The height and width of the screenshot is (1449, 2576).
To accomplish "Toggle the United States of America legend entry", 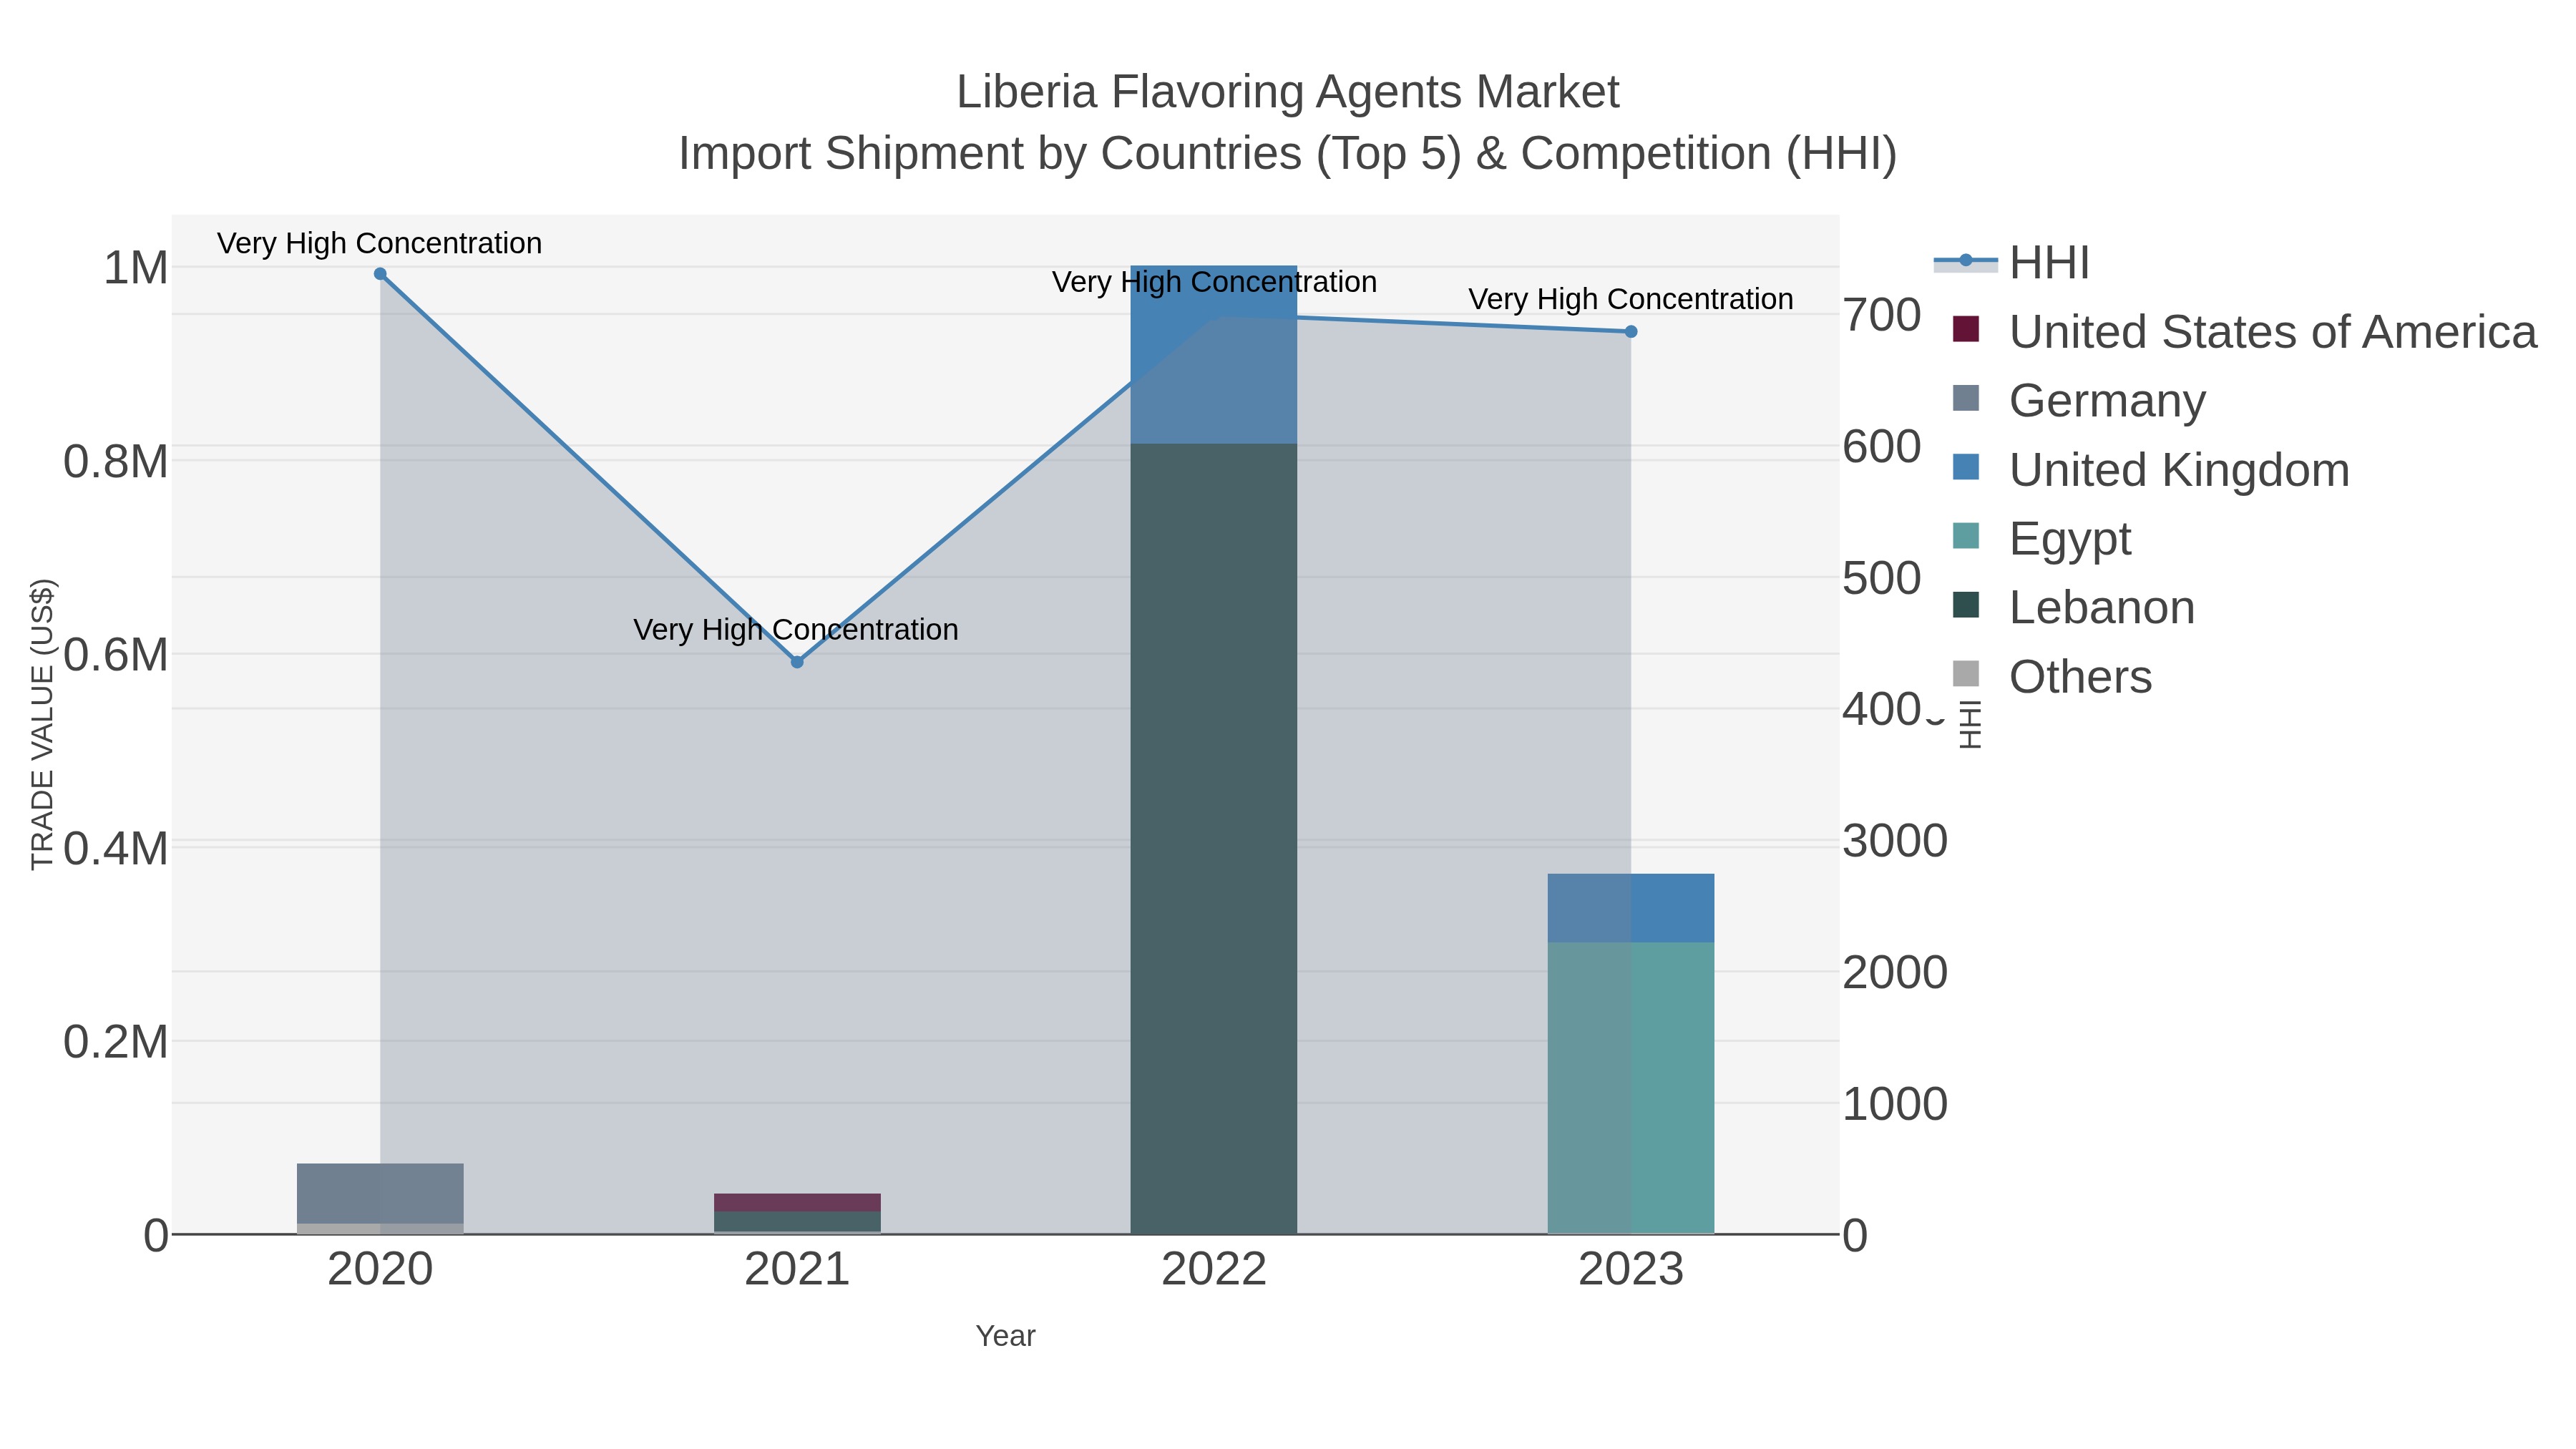I will (x=2244, y=332).
